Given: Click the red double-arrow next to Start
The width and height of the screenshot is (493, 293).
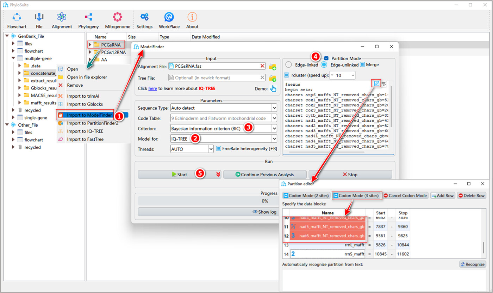Looking at the screenshot, I should [218, 174].
